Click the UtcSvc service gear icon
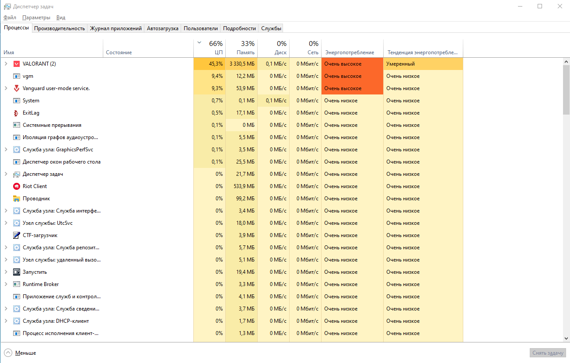Image resolution: width=570 pixels, height=363 pixels. click(x=17, y=223)
